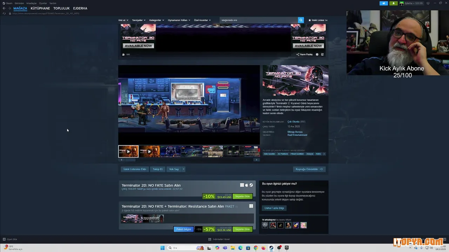Open the Görünüm menu
Screen dimensions: 449x252
tap(19, 3)
